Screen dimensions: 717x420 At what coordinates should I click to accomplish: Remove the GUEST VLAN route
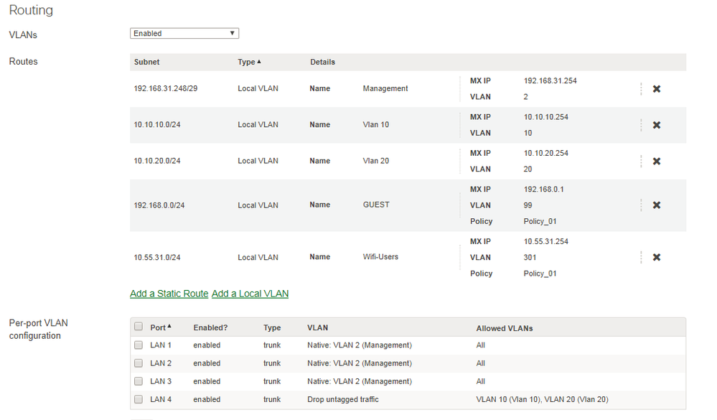(656, 205)
